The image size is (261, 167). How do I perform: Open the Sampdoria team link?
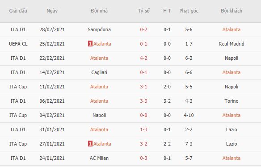tap(99, 29)
